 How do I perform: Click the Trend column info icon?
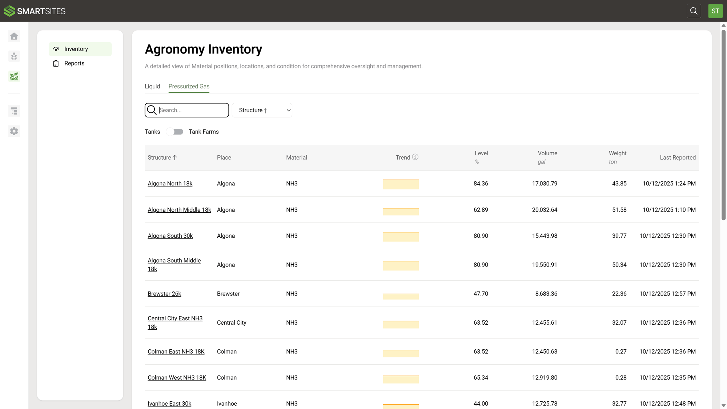pos(415,157)
